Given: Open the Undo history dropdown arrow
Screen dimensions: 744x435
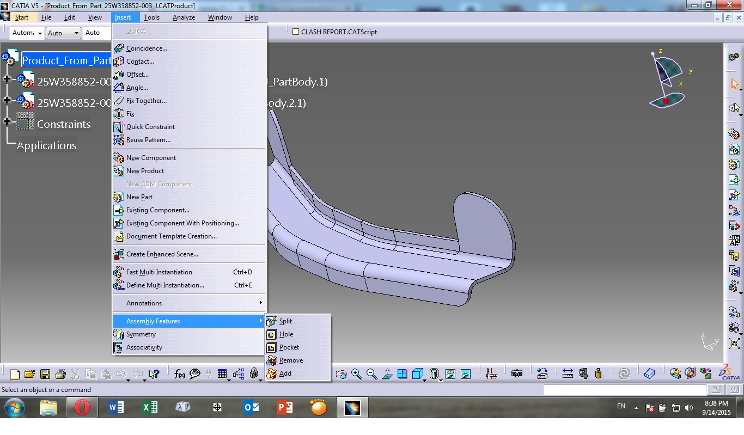Looking at the screenshot, I should click(127, 379).
